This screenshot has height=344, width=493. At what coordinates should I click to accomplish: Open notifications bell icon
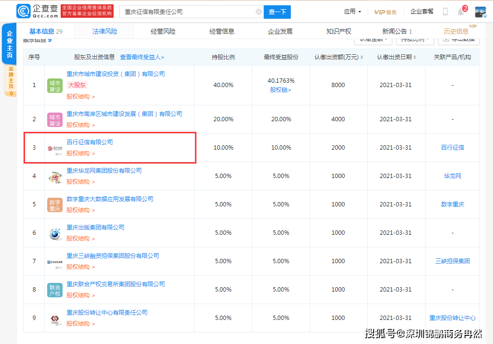click(461, 12)
